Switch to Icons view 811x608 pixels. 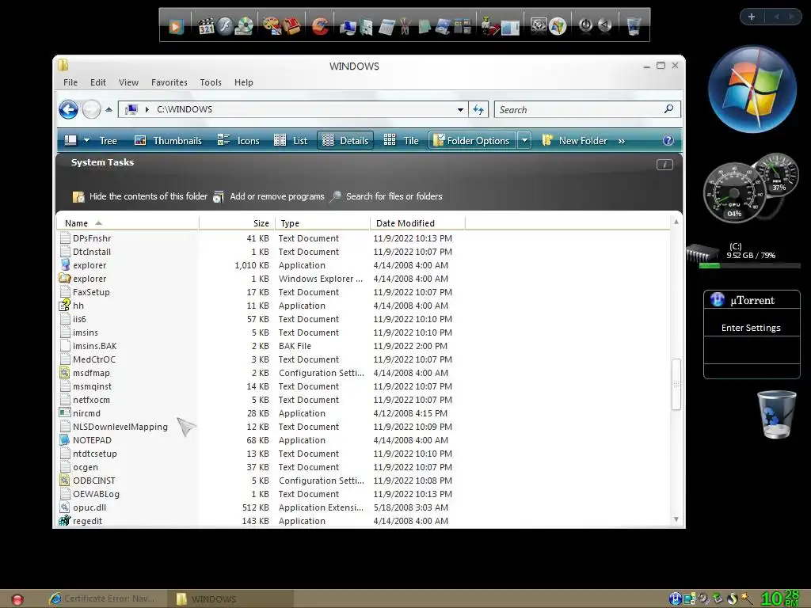tap(238, 141)
